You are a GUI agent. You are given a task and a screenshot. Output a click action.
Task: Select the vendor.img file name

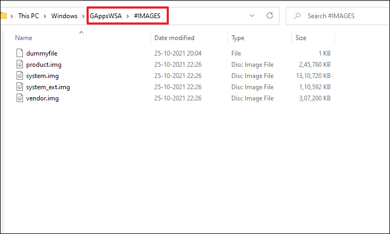pyautogui.click(x=42, y=98)
